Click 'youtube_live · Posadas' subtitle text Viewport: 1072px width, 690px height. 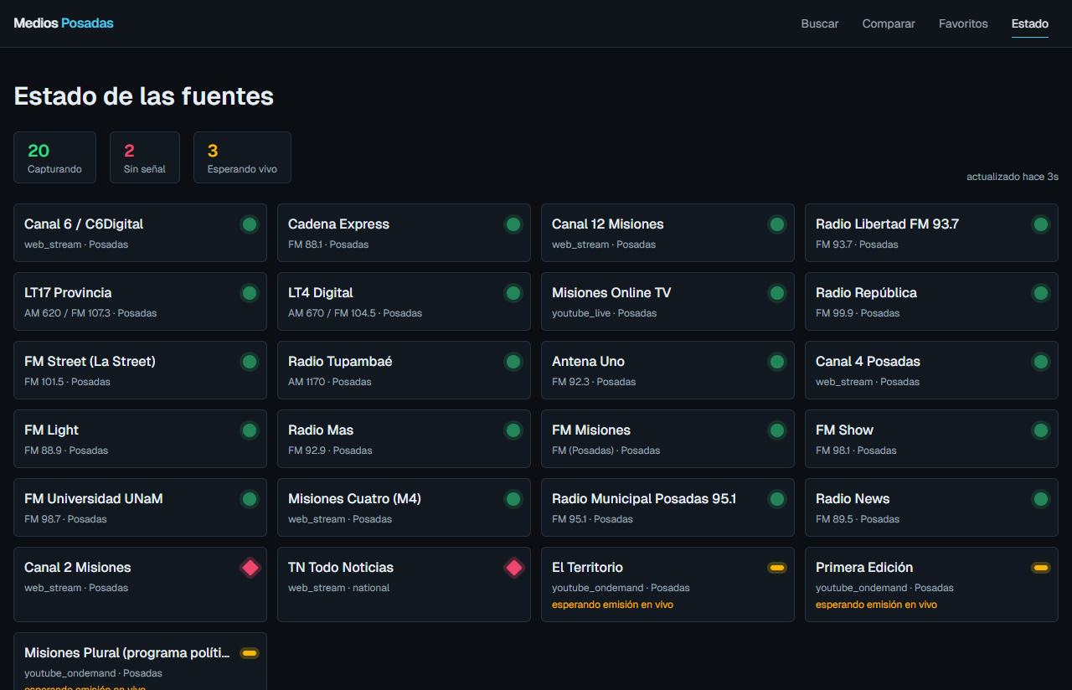(605, 313)
